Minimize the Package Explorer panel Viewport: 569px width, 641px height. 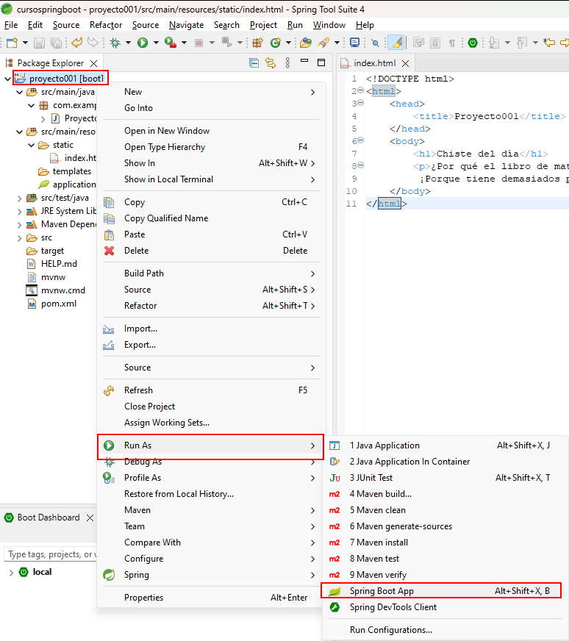tap(304, 60)
